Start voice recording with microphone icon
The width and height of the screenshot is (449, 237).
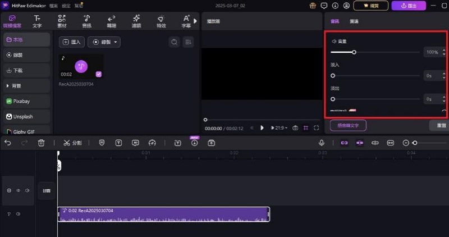321,143
